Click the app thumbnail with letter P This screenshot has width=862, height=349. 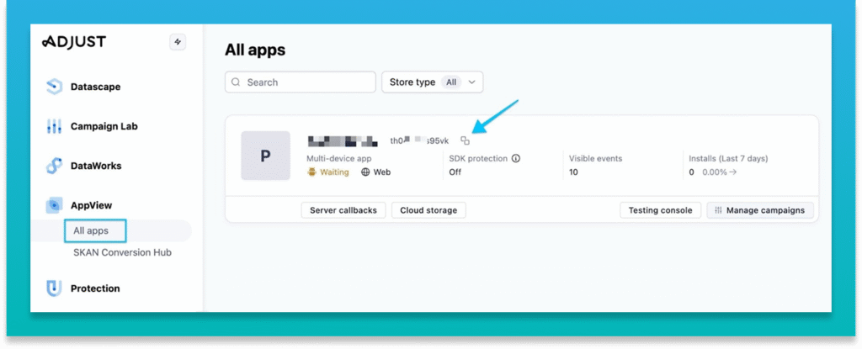265,156
